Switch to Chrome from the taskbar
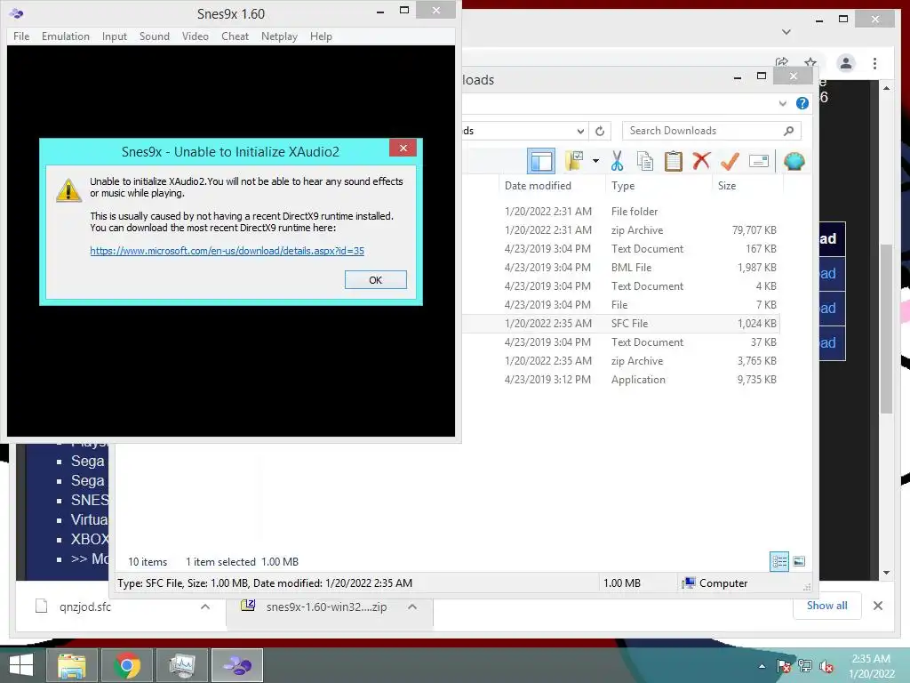This screenshot has width=910, height=683. (127, 665)
